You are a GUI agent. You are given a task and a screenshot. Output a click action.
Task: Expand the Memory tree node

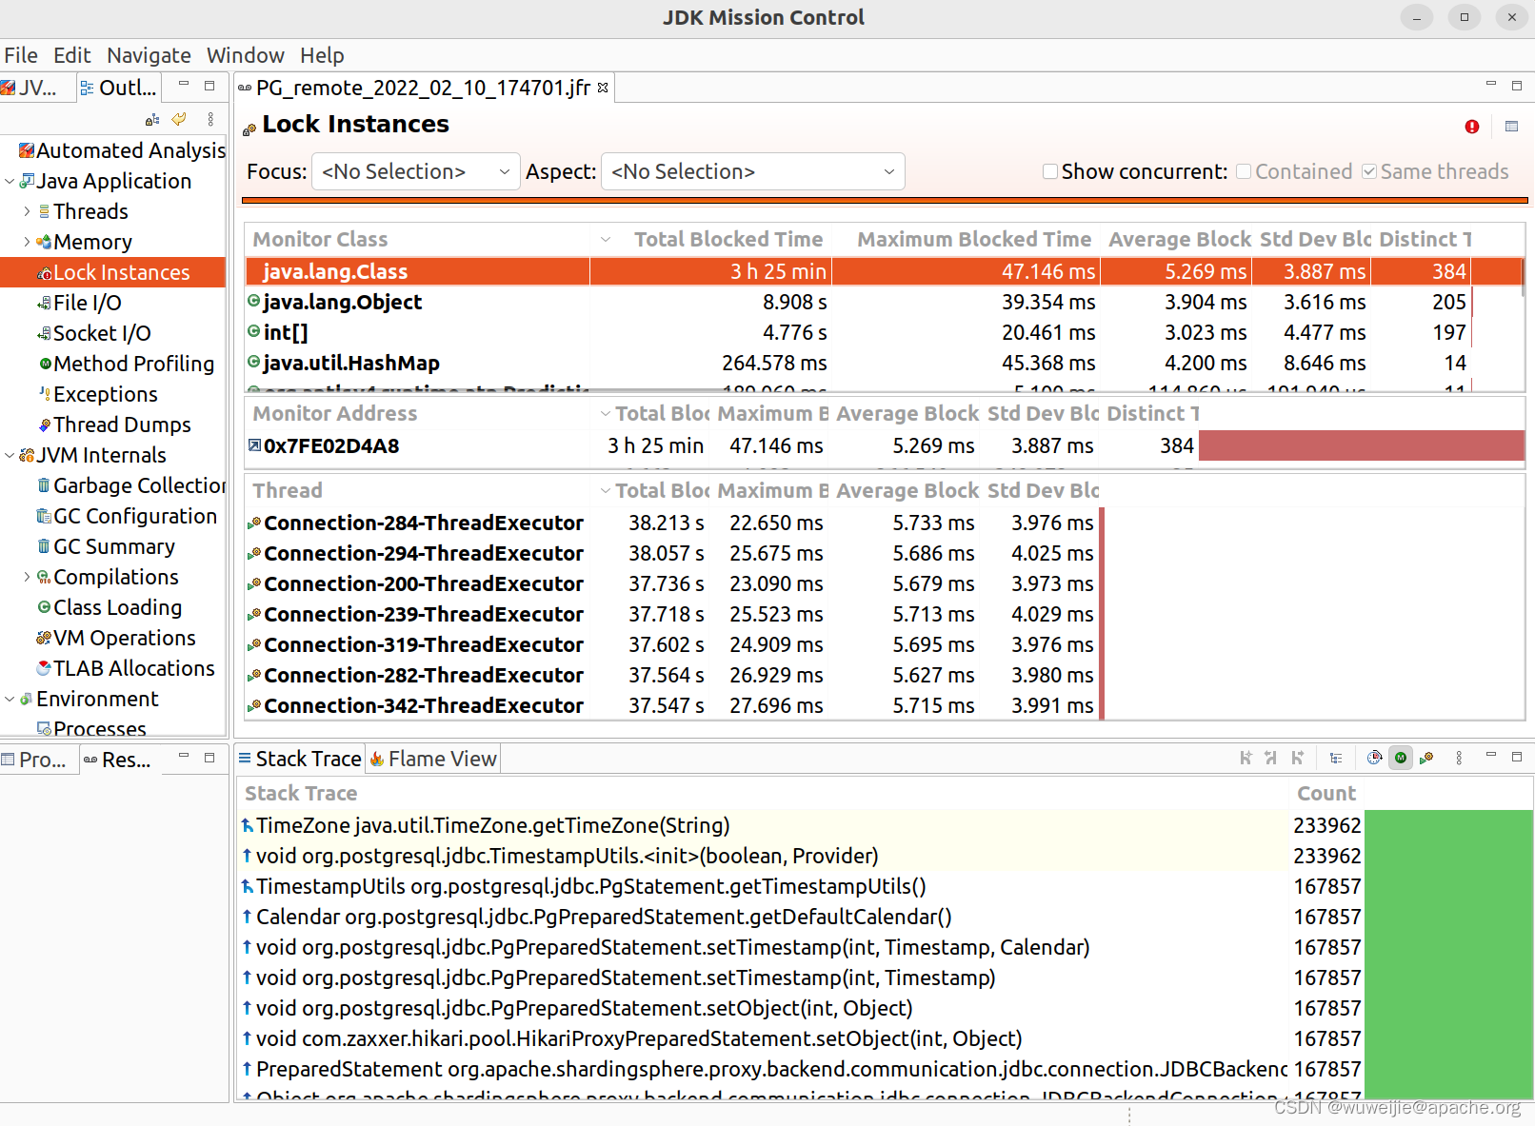point(27,242)
